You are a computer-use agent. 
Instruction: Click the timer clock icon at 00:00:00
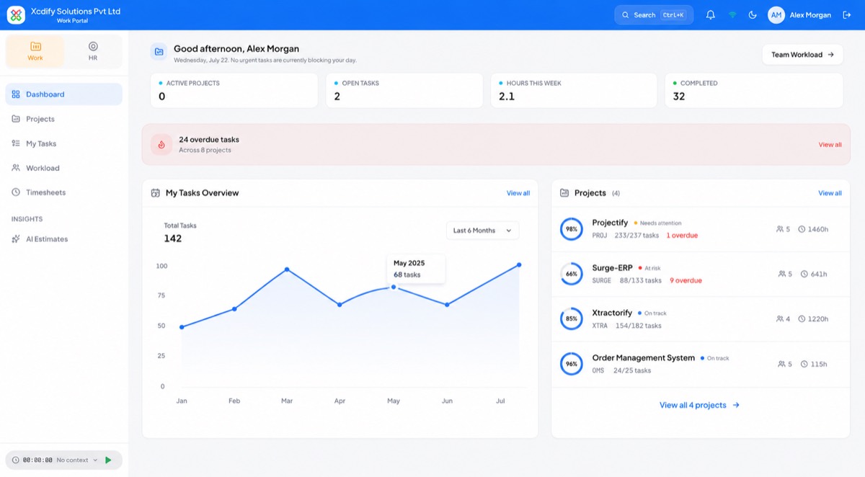16,460
